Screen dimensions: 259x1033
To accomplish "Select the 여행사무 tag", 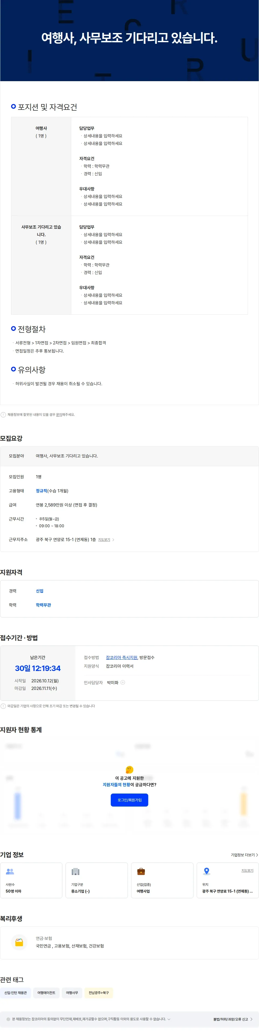I will (x=72, y=993).
